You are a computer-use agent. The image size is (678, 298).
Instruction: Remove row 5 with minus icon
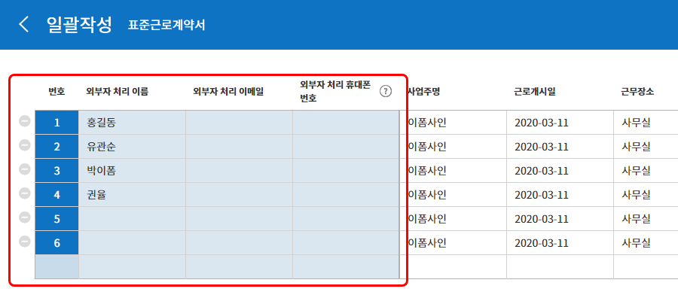point(25,218)
